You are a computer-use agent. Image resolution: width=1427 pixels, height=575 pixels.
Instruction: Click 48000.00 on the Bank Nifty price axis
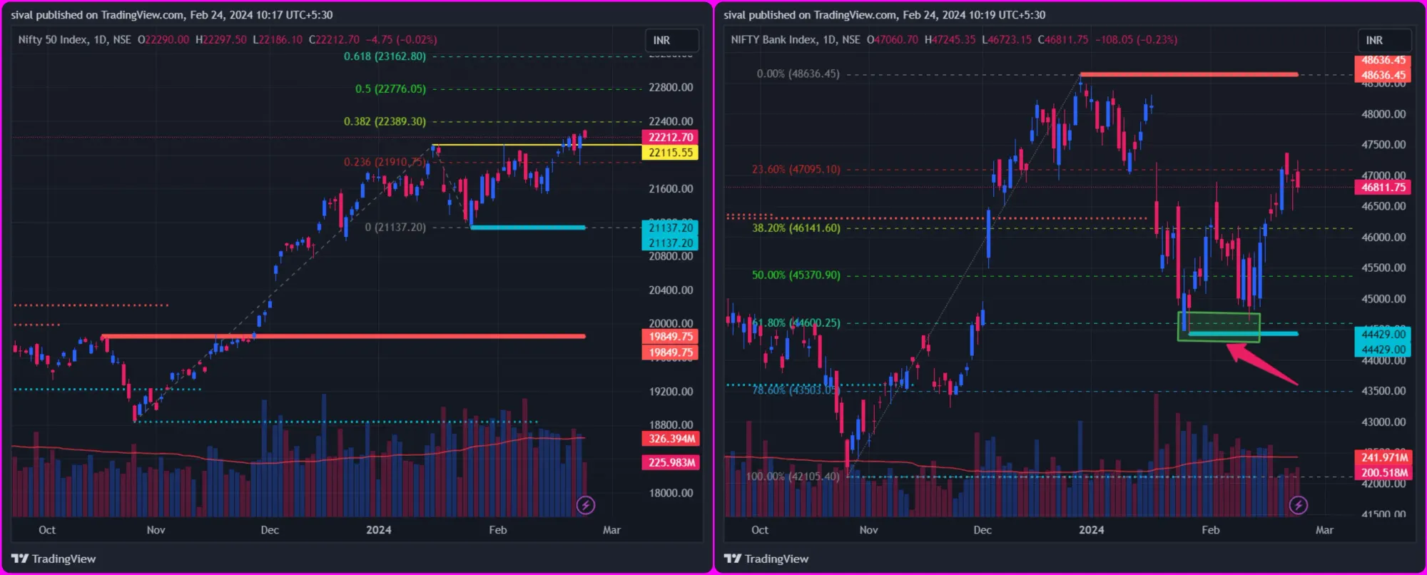(1383, 114)
